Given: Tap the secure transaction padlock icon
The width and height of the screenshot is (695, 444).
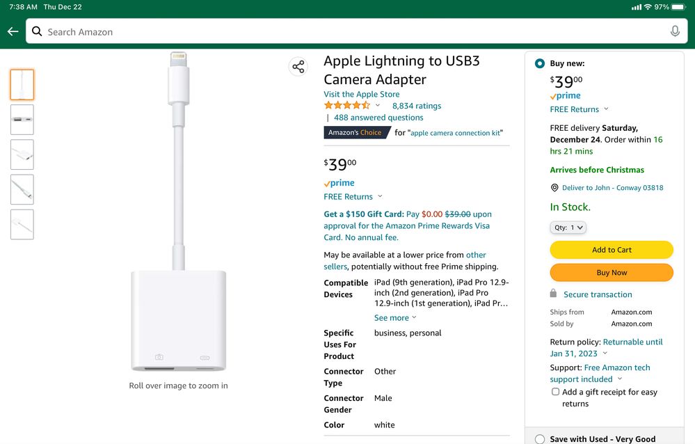Looking at the screenshot, I should 554,294.
